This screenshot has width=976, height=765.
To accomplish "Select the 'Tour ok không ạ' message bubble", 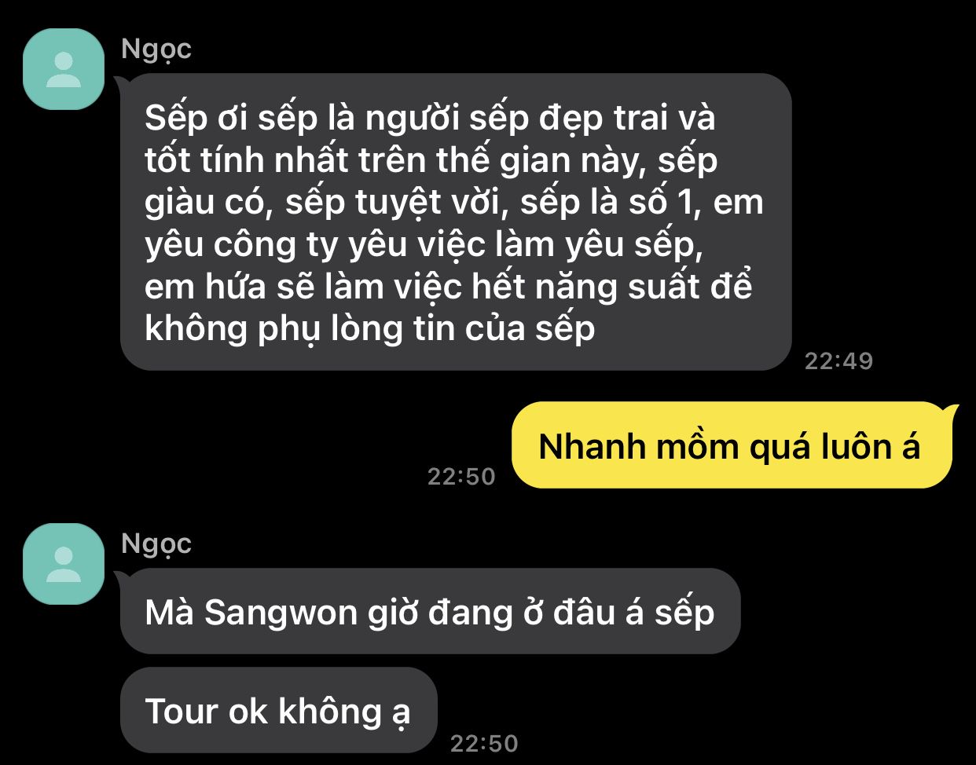I will coord(278,710).
